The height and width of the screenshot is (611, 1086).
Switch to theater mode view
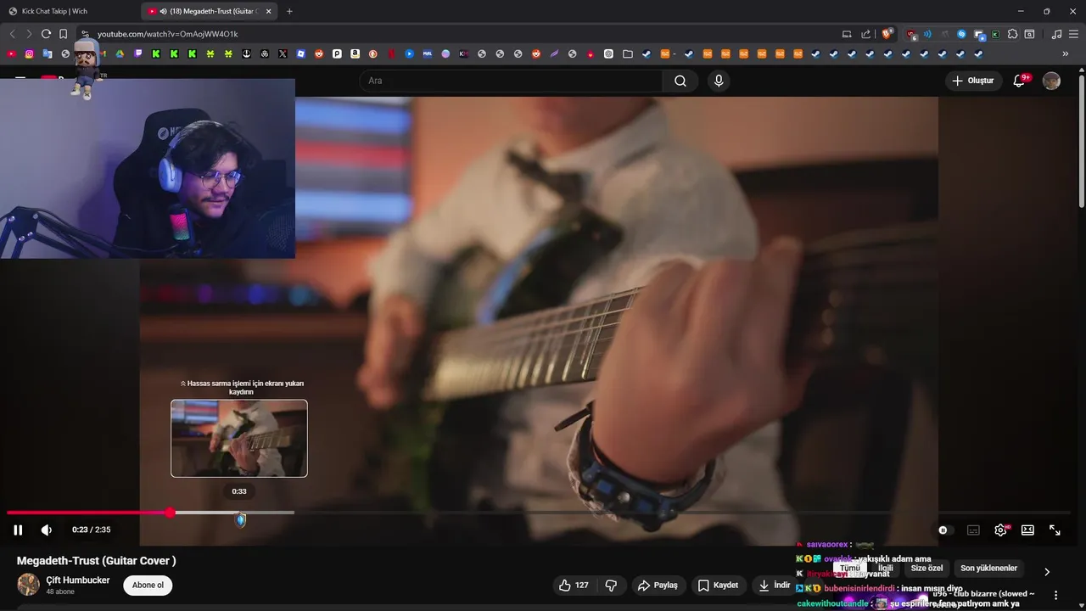click(x=1027, y=530)
